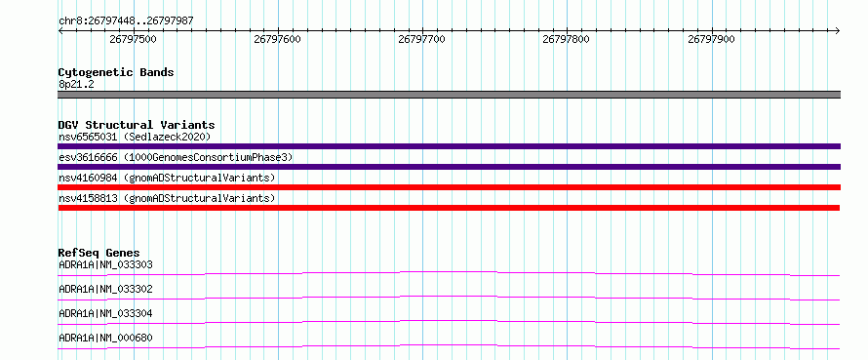Click the right arrow of the ruler
The image size is (868, 360).
click(838, 30)
